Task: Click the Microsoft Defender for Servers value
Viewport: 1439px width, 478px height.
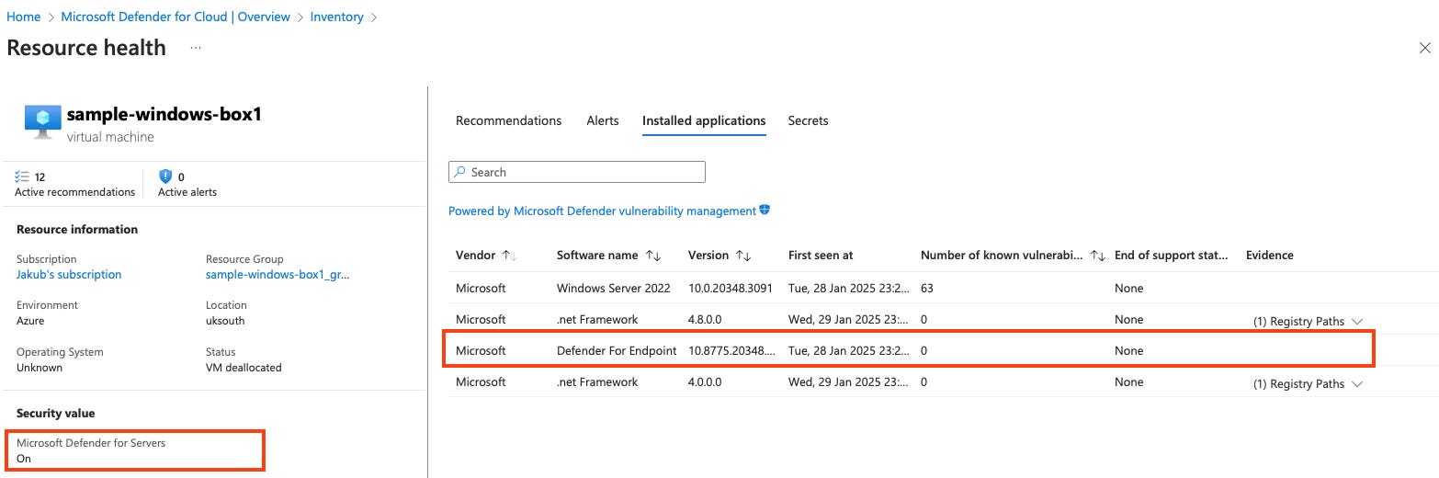Action: (x=24, y=459)
